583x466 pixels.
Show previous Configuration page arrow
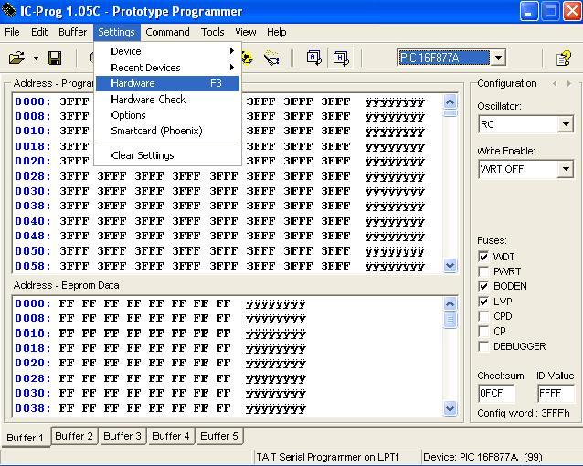tap(555, 84)
